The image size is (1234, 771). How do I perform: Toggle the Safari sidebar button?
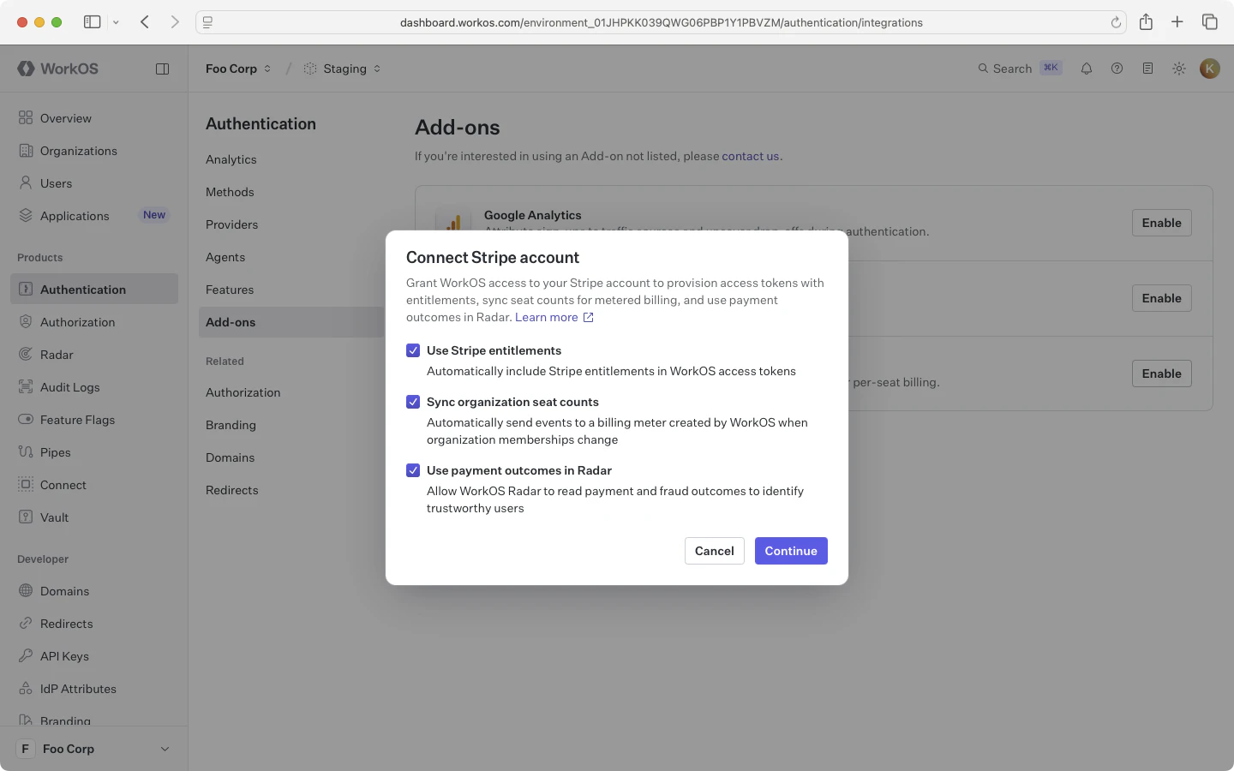92,22
